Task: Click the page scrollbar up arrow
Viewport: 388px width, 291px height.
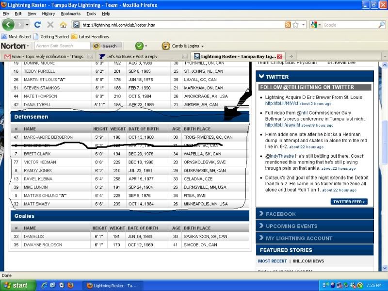Action: [385, 65]
